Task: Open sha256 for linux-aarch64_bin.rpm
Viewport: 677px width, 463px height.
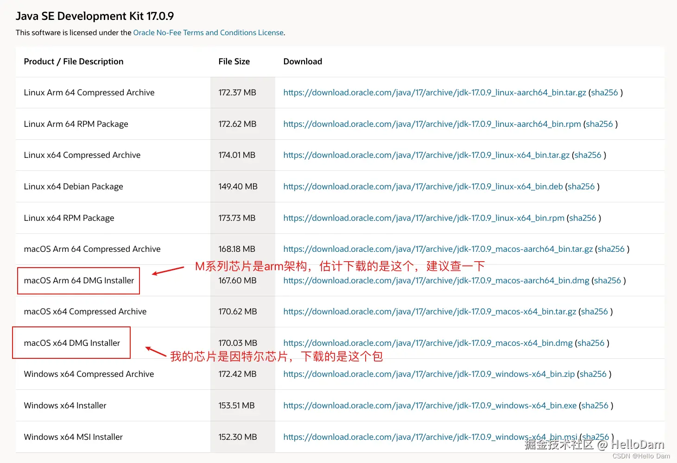Action: (x=599, y=124)
